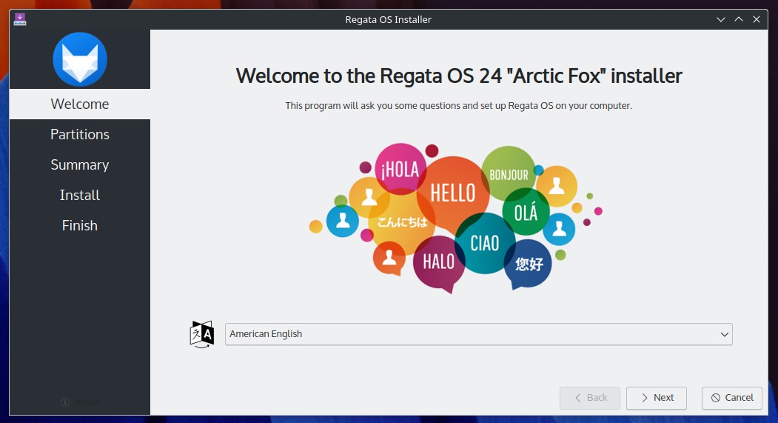Screen dimensions: 778x423
Task: Click the HELLO speech bubble in illustration
Action: [x=452, y=193]
